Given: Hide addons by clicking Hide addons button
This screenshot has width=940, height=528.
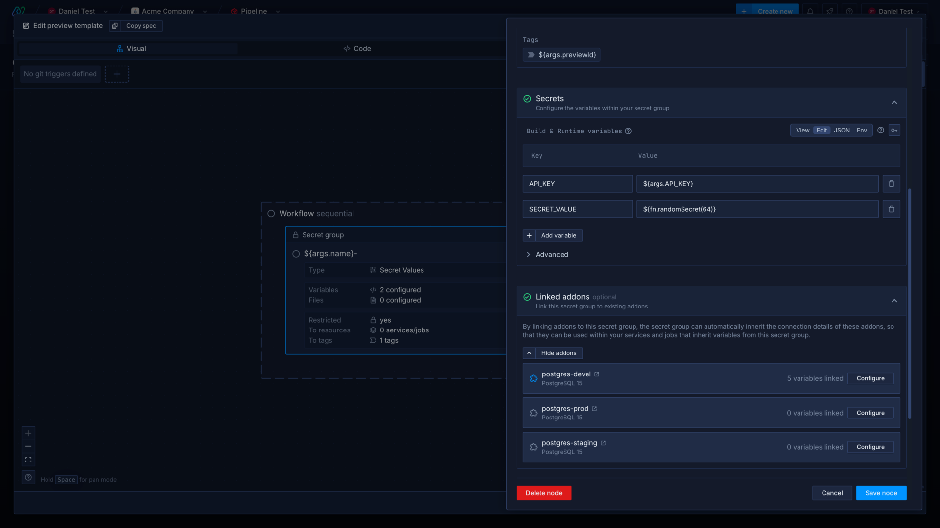Looking at the screenshot, I should pyautogui.click(x=553, y=352).
